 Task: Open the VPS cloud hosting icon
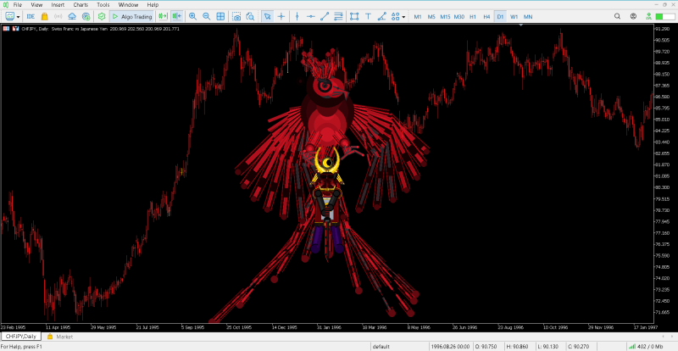point(72,16)
